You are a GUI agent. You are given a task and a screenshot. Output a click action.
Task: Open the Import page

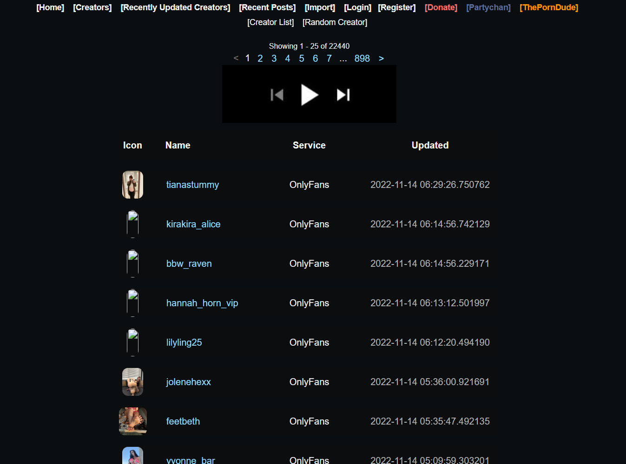point(320,7)
